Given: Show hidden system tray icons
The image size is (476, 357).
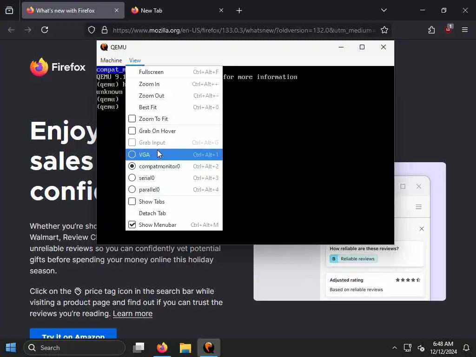Looking at the screenshot, I should click(x=394, y=348).
